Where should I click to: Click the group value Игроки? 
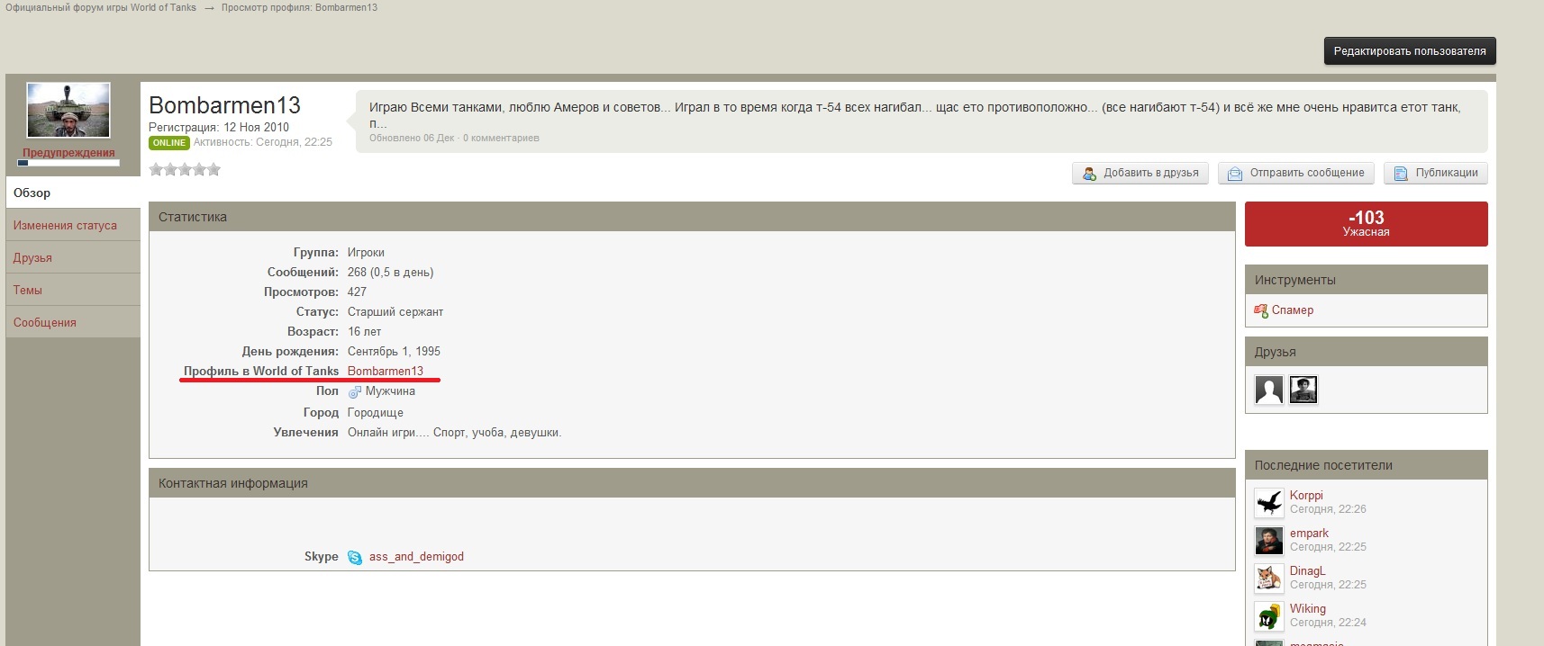pos(366,252)
